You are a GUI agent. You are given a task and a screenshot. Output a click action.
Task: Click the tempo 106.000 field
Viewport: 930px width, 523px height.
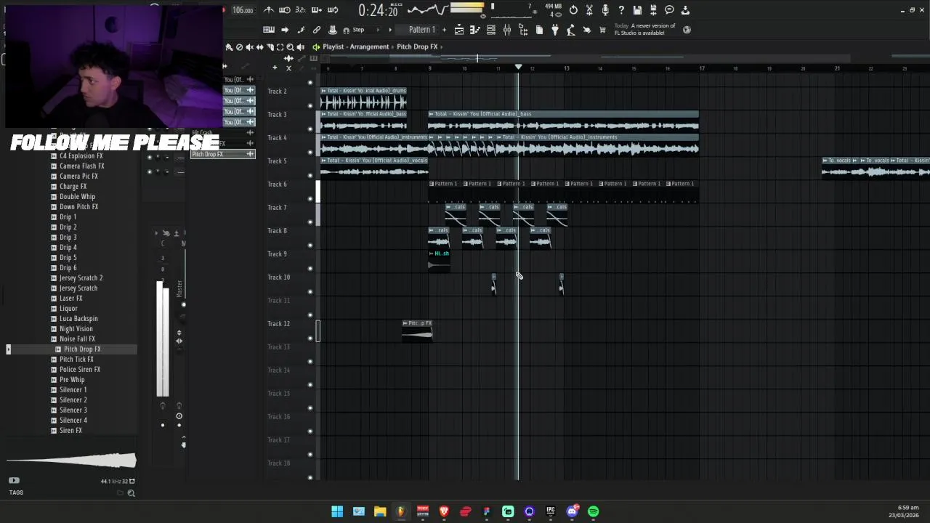[243, 10]
